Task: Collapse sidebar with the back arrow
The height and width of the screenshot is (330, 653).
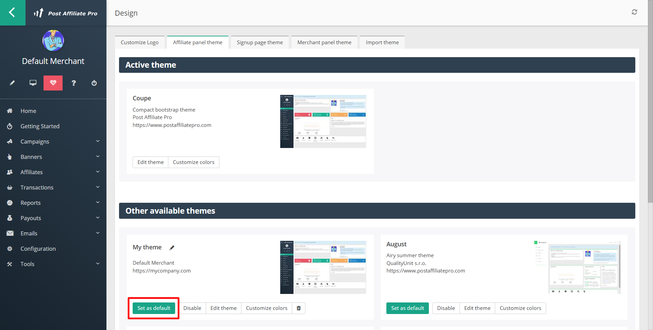Action: coord(13,13)
